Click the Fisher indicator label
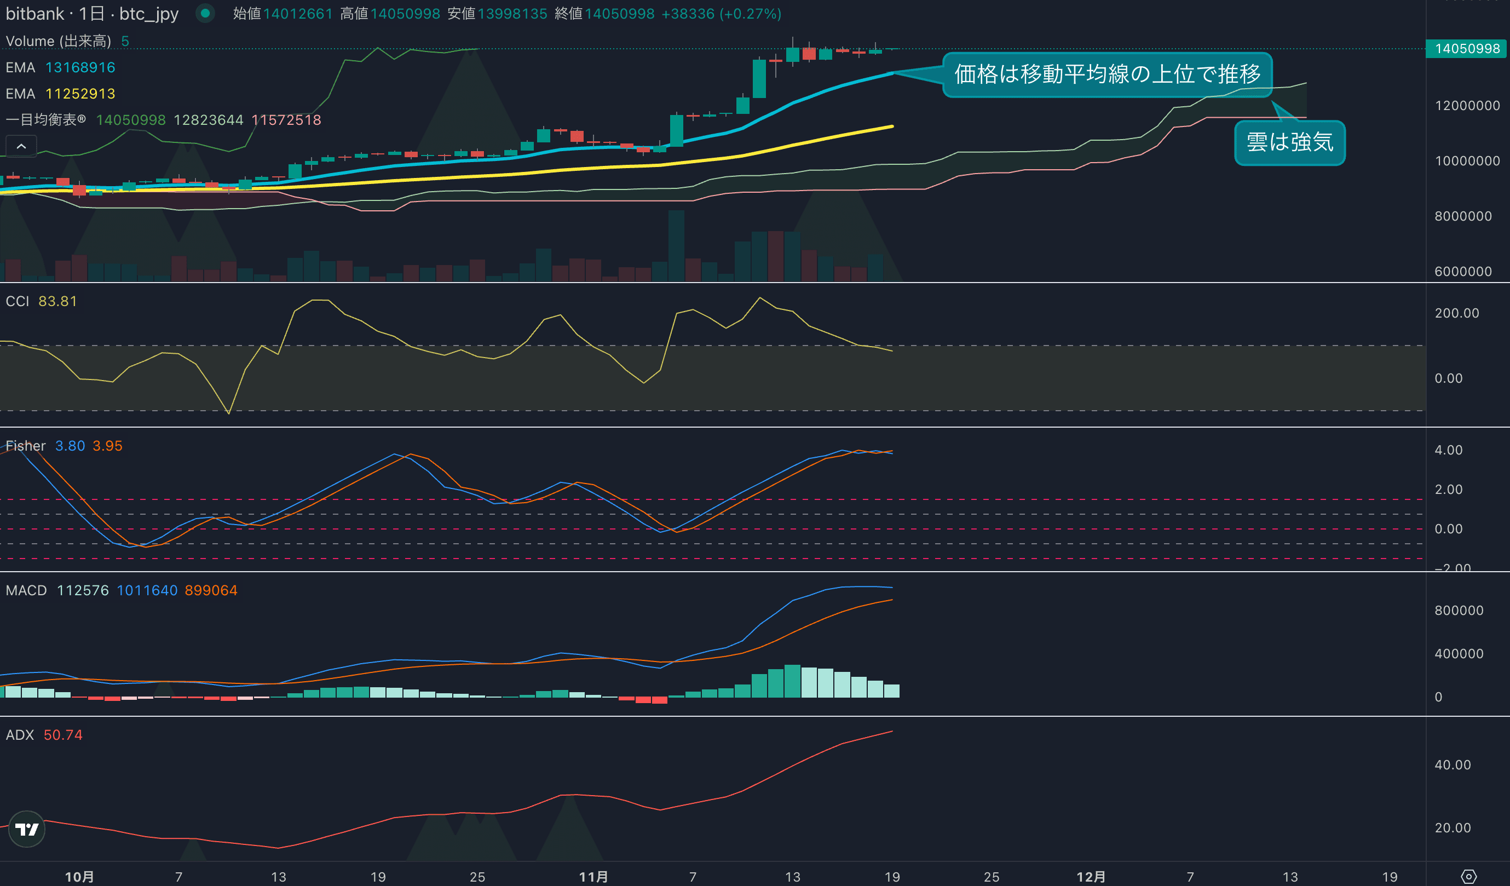Viewport: 1510px width, 886px height. pos(25,445)
